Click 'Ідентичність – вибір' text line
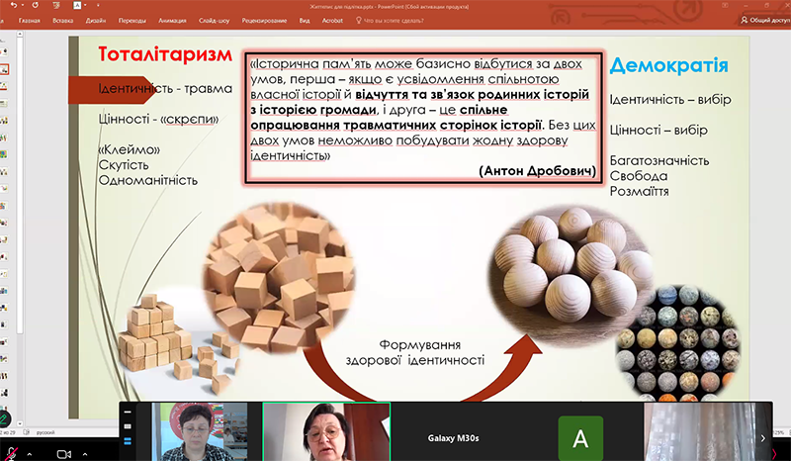 click(670, 100)
